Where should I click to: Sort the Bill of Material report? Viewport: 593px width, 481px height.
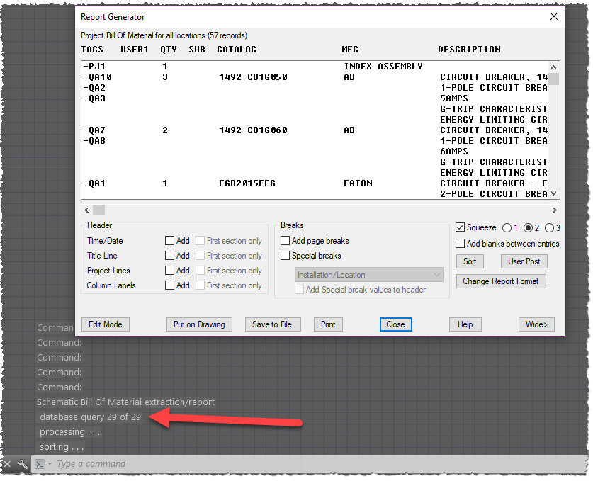(470, 261)
